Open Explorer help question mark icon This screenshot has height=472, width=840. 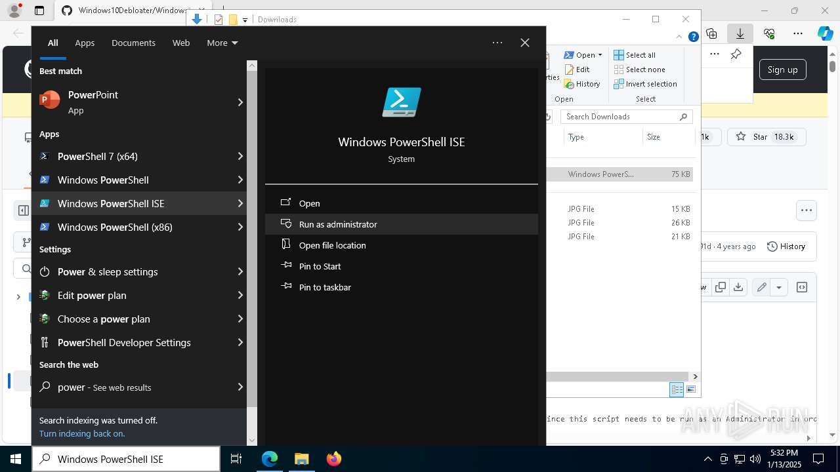[x=693, y=37]
